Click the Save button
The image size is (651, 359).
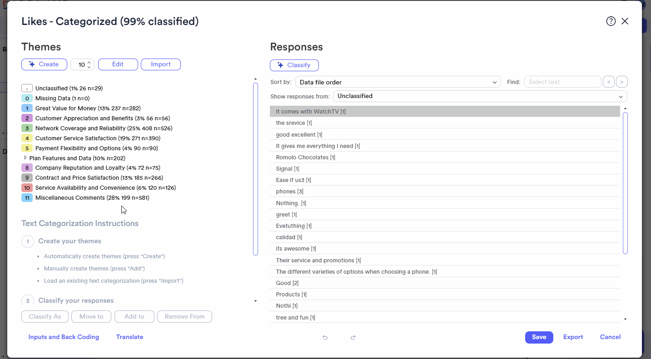point(539,337)
